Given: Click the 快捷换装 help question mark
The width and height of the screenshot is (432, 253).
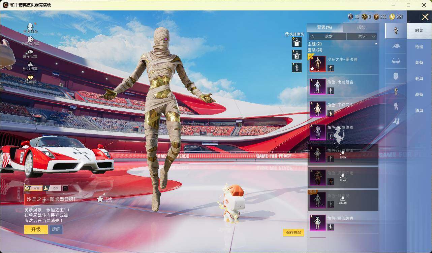Looking at the screenshot, I should point(287,34).
